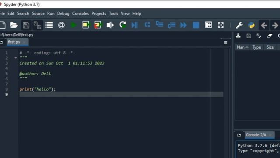
Task: Click the @ symbol finder icon
Action: tap(61, 25)
